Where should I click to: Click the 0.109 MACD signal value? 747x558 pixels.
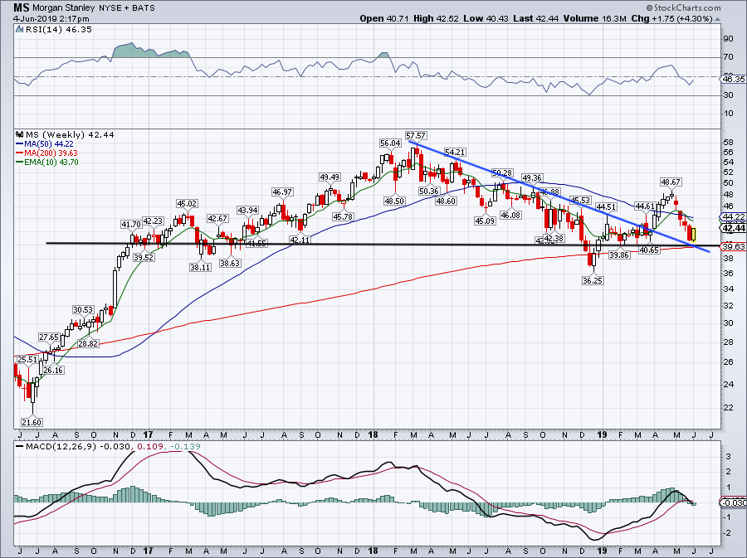point(149,447)
